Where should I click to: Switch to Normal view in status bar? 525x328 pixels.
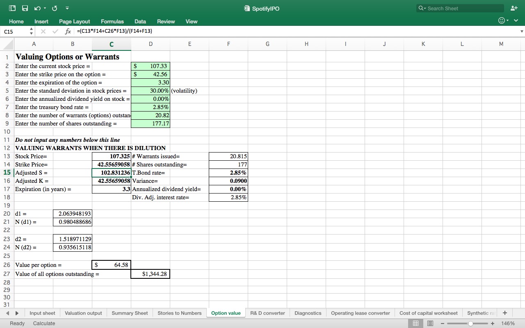pyautogui.click(x=415, y=323)
